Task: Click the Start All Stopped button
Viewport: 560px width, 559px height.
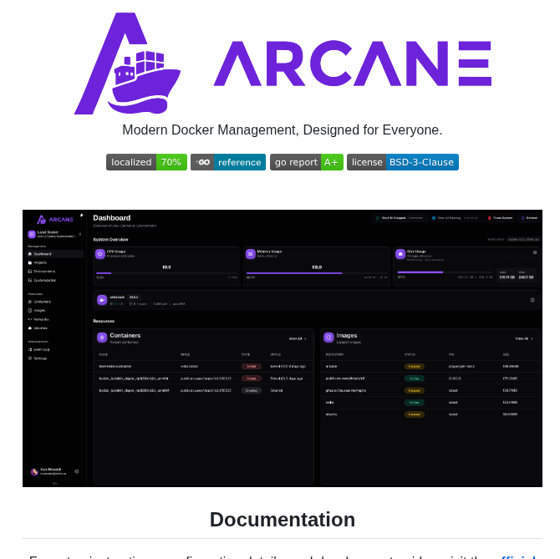Action: (x=400, y=218)
